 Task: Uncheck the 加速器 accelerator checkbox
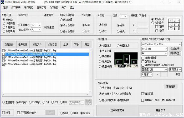pyautogui.click(x=45, y=27)
